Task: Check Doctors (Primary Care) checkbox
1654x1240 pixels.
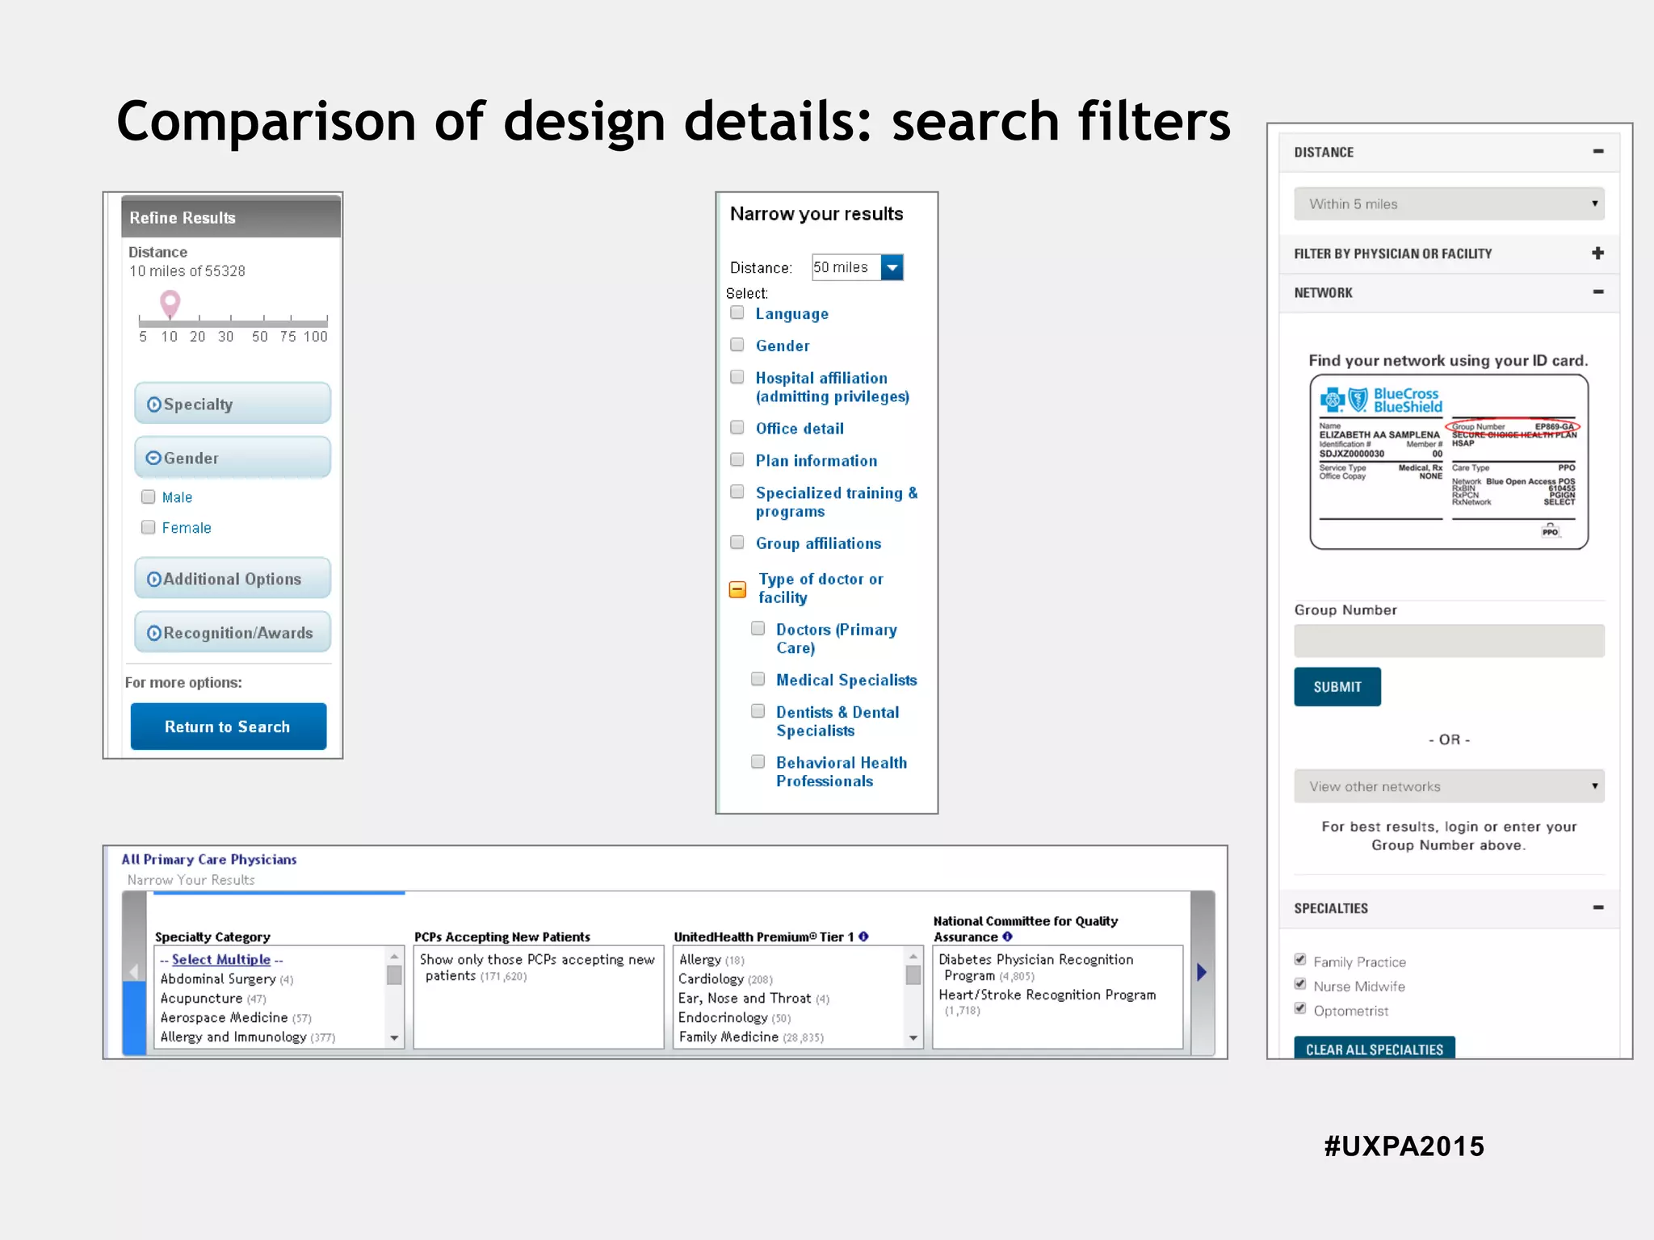Action: pyautogui.click(x=758, y=628)
